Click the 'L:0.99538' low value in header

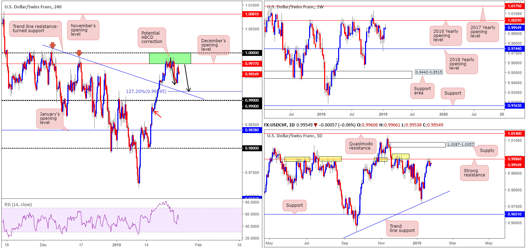[x=412, y=125]
